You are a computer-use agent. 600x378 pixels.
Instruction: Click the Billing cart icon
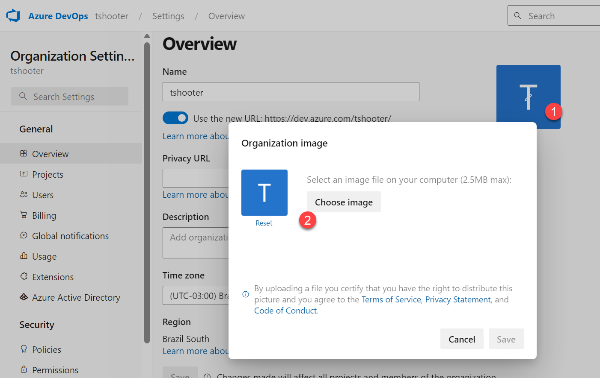coord(24,215)
